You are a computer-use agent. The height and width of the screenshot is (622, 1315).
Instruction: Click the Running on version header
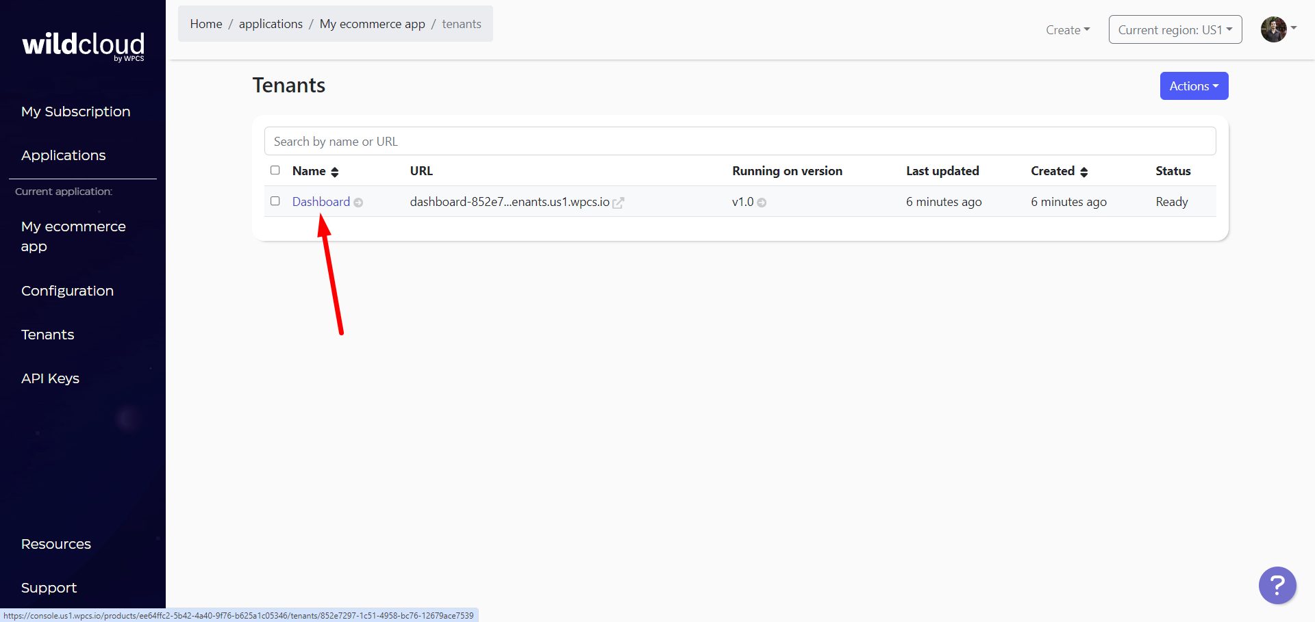(787, 171)
